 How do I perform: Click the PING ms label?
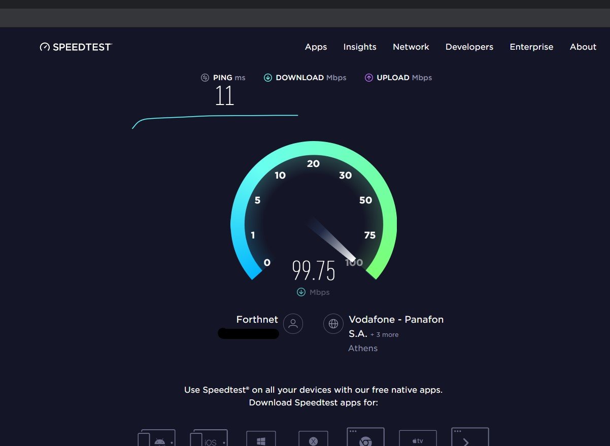[229, 78]
